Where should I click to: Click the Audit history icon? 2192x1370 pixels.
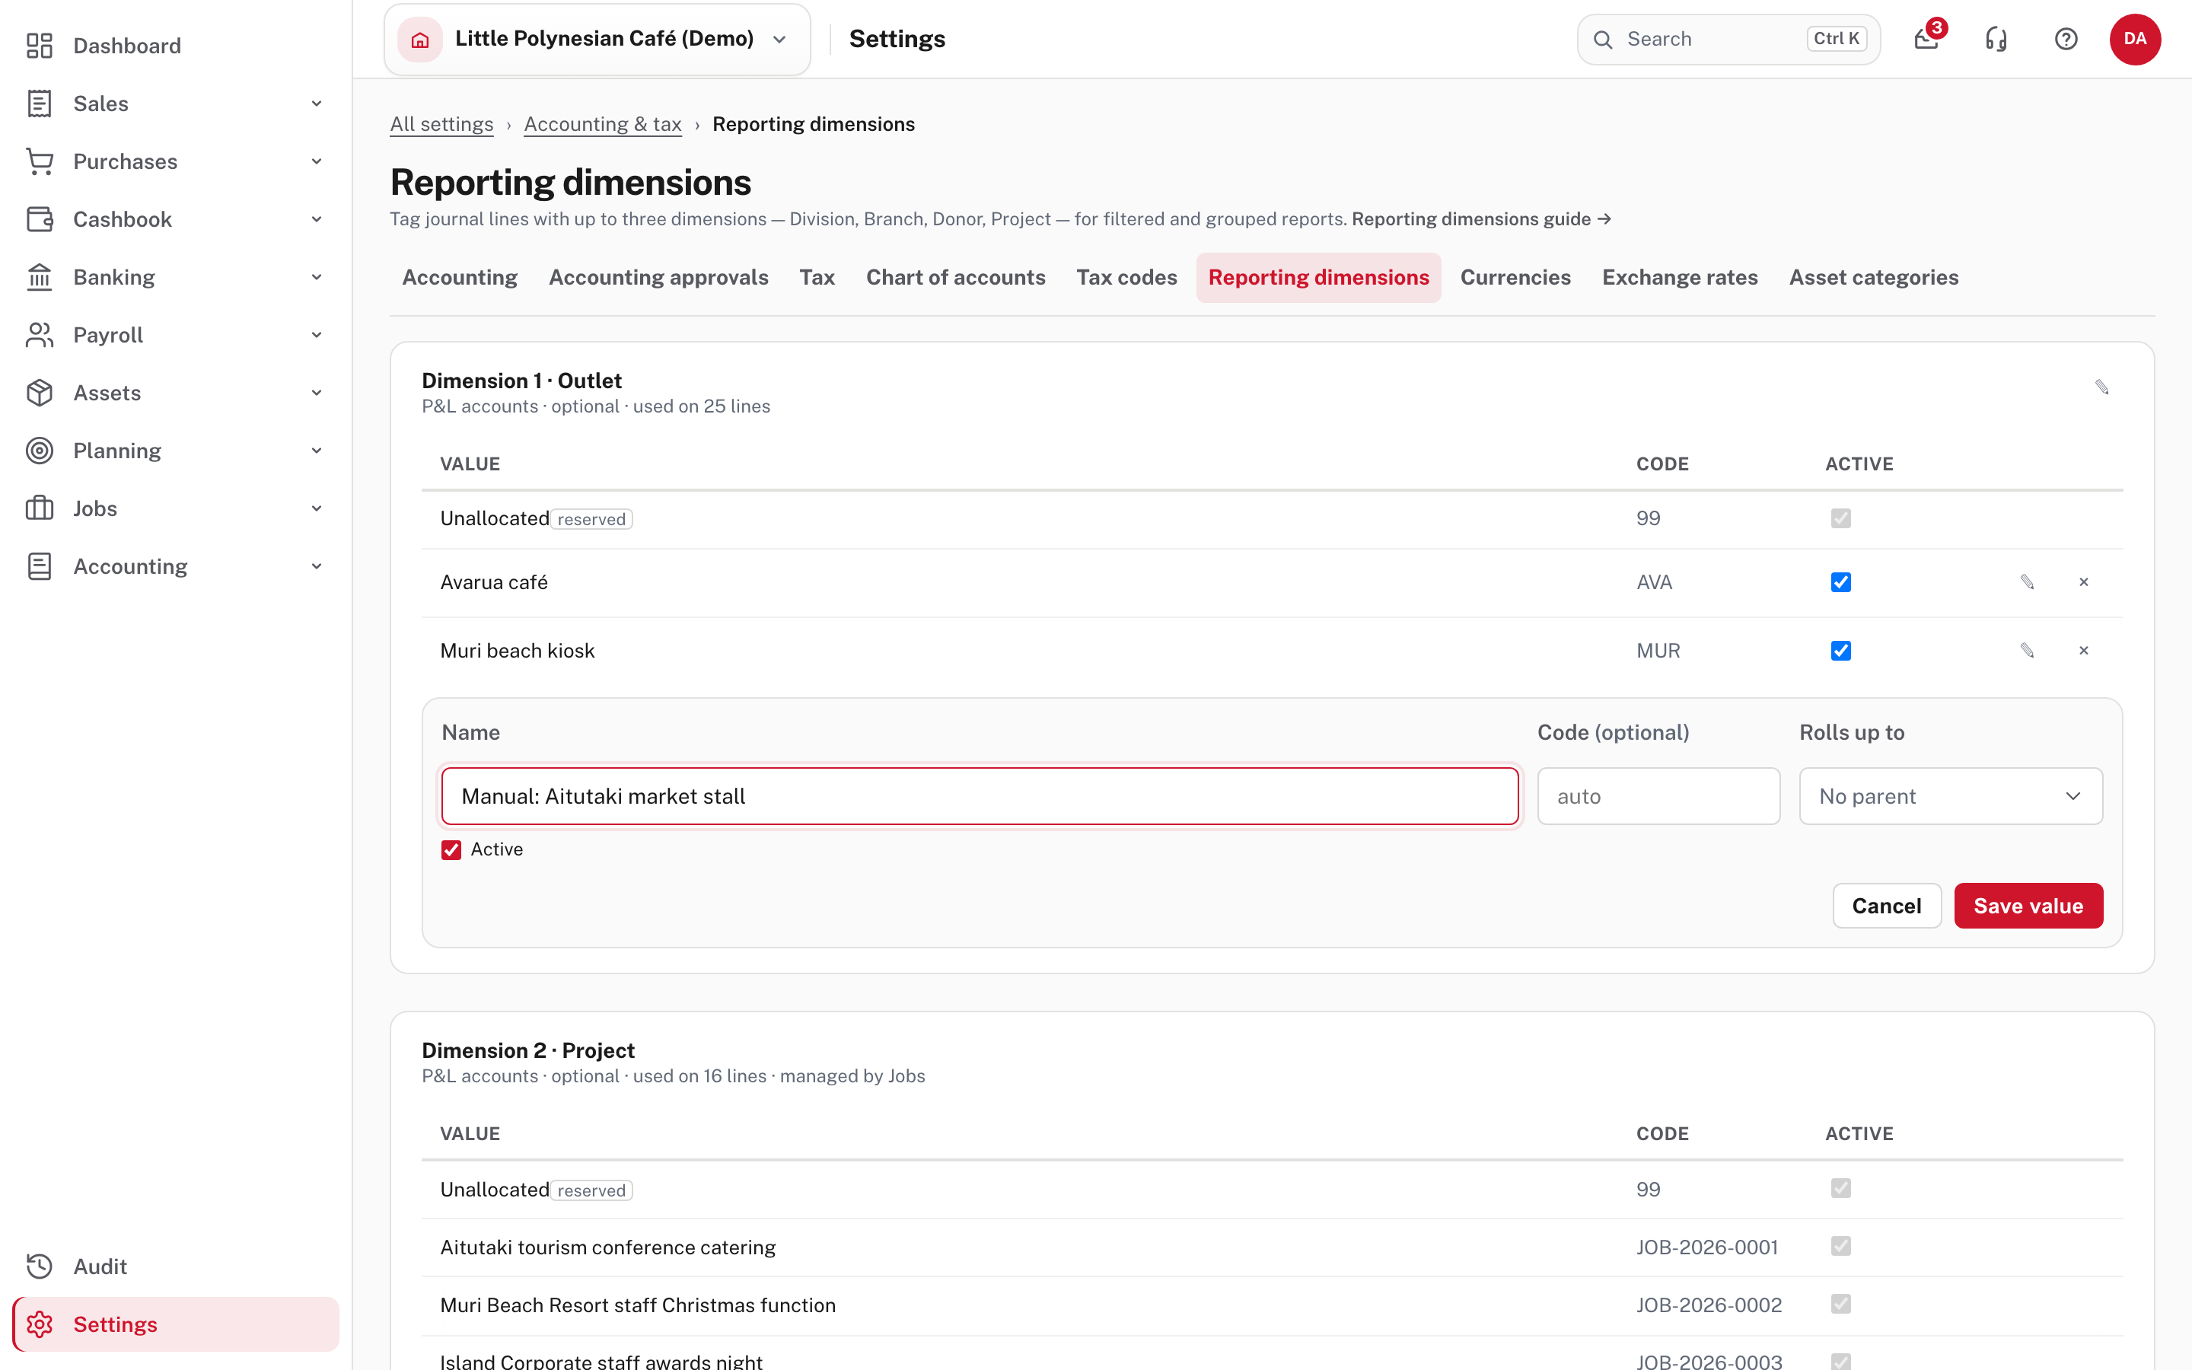39,1266
